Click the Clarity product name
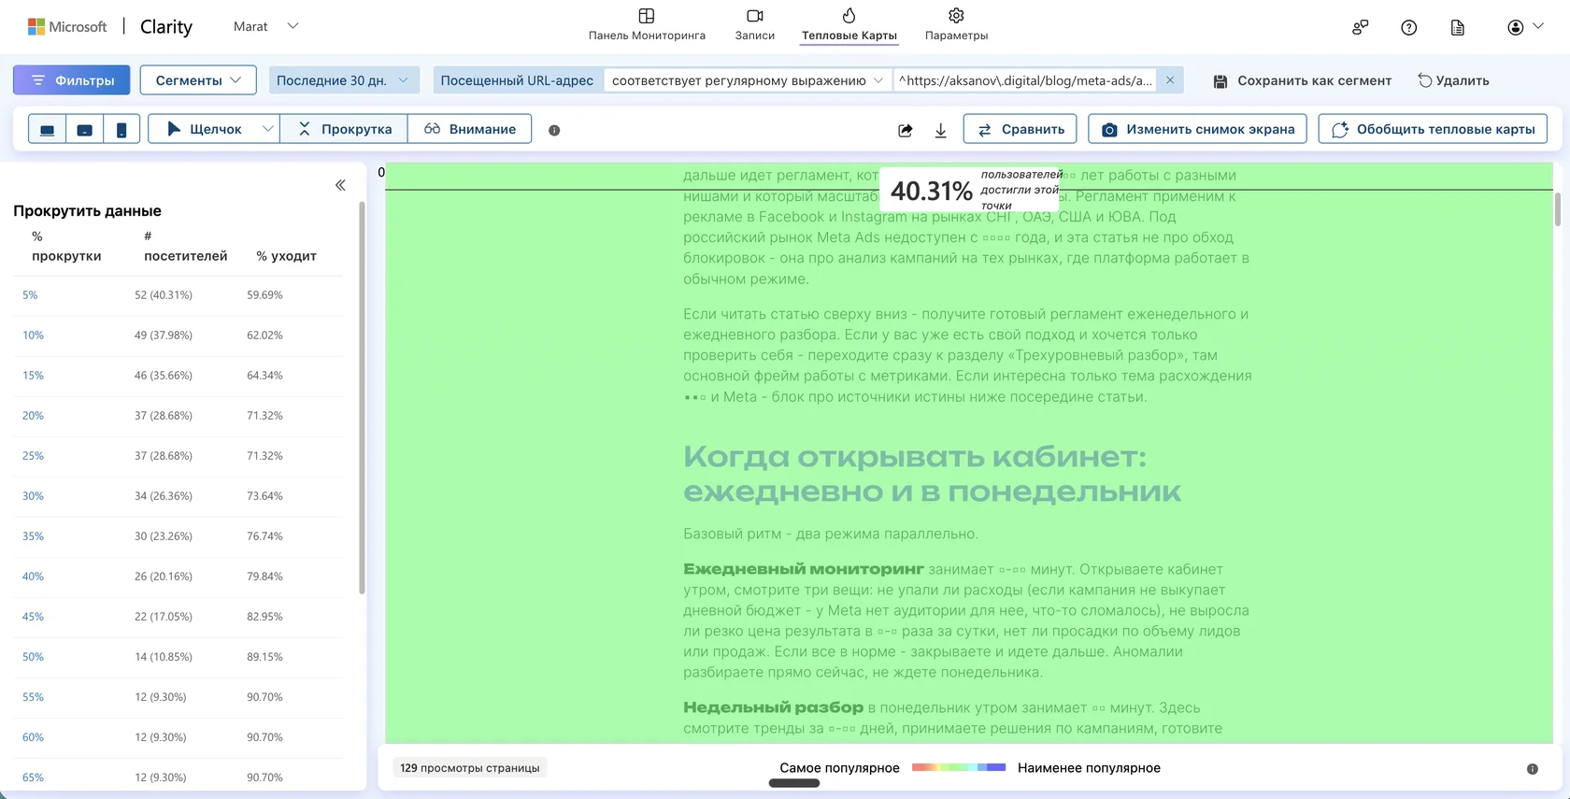This screenshot has width=1570, height=799. 166,27
